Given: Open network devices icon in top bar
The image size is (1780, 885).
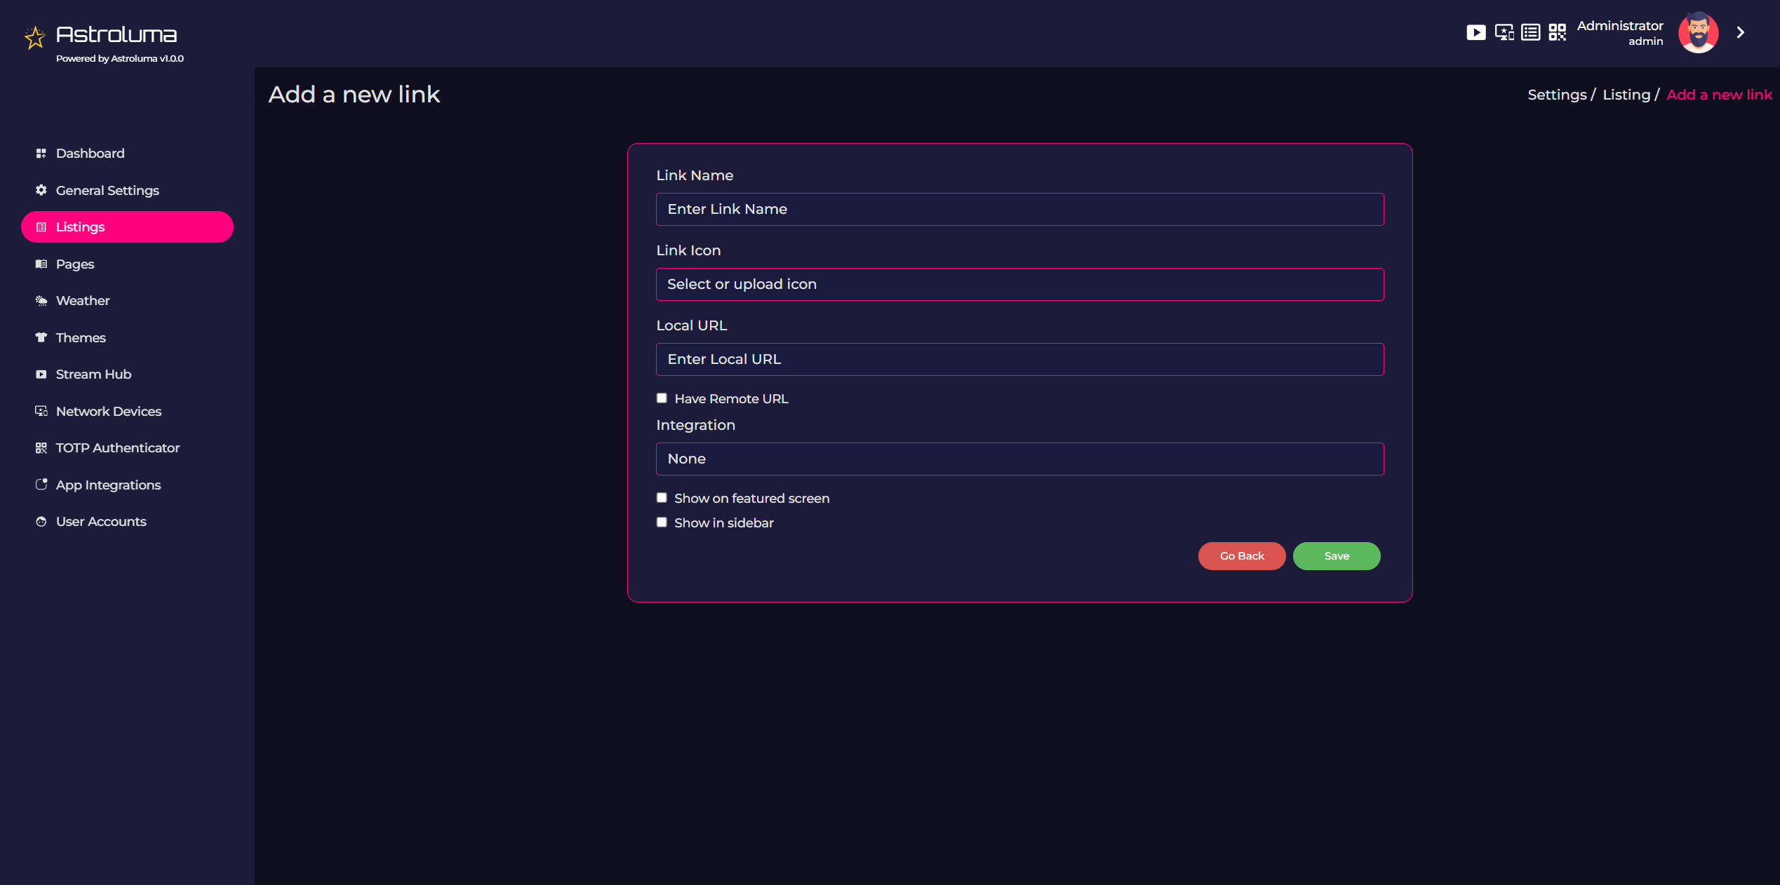Looking at the screenshot, I should pyautogui.click(x=1504, y=32).
